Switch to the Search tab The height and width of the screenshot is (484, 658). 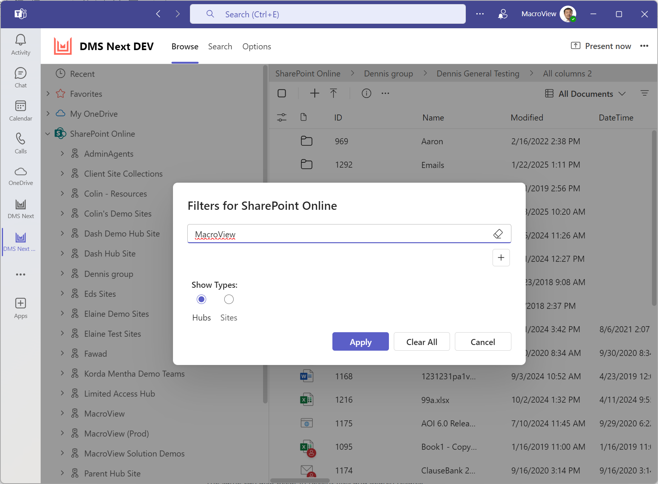[220, 46]
